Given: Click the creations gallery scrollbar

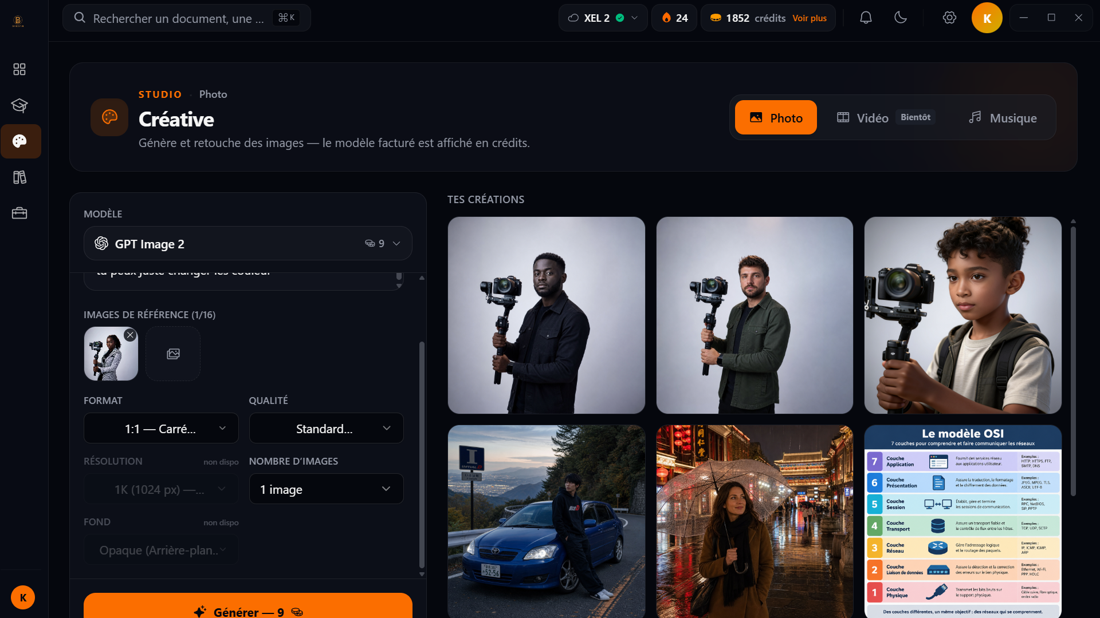Looking at the screenshot, I should click(1073, 360).
